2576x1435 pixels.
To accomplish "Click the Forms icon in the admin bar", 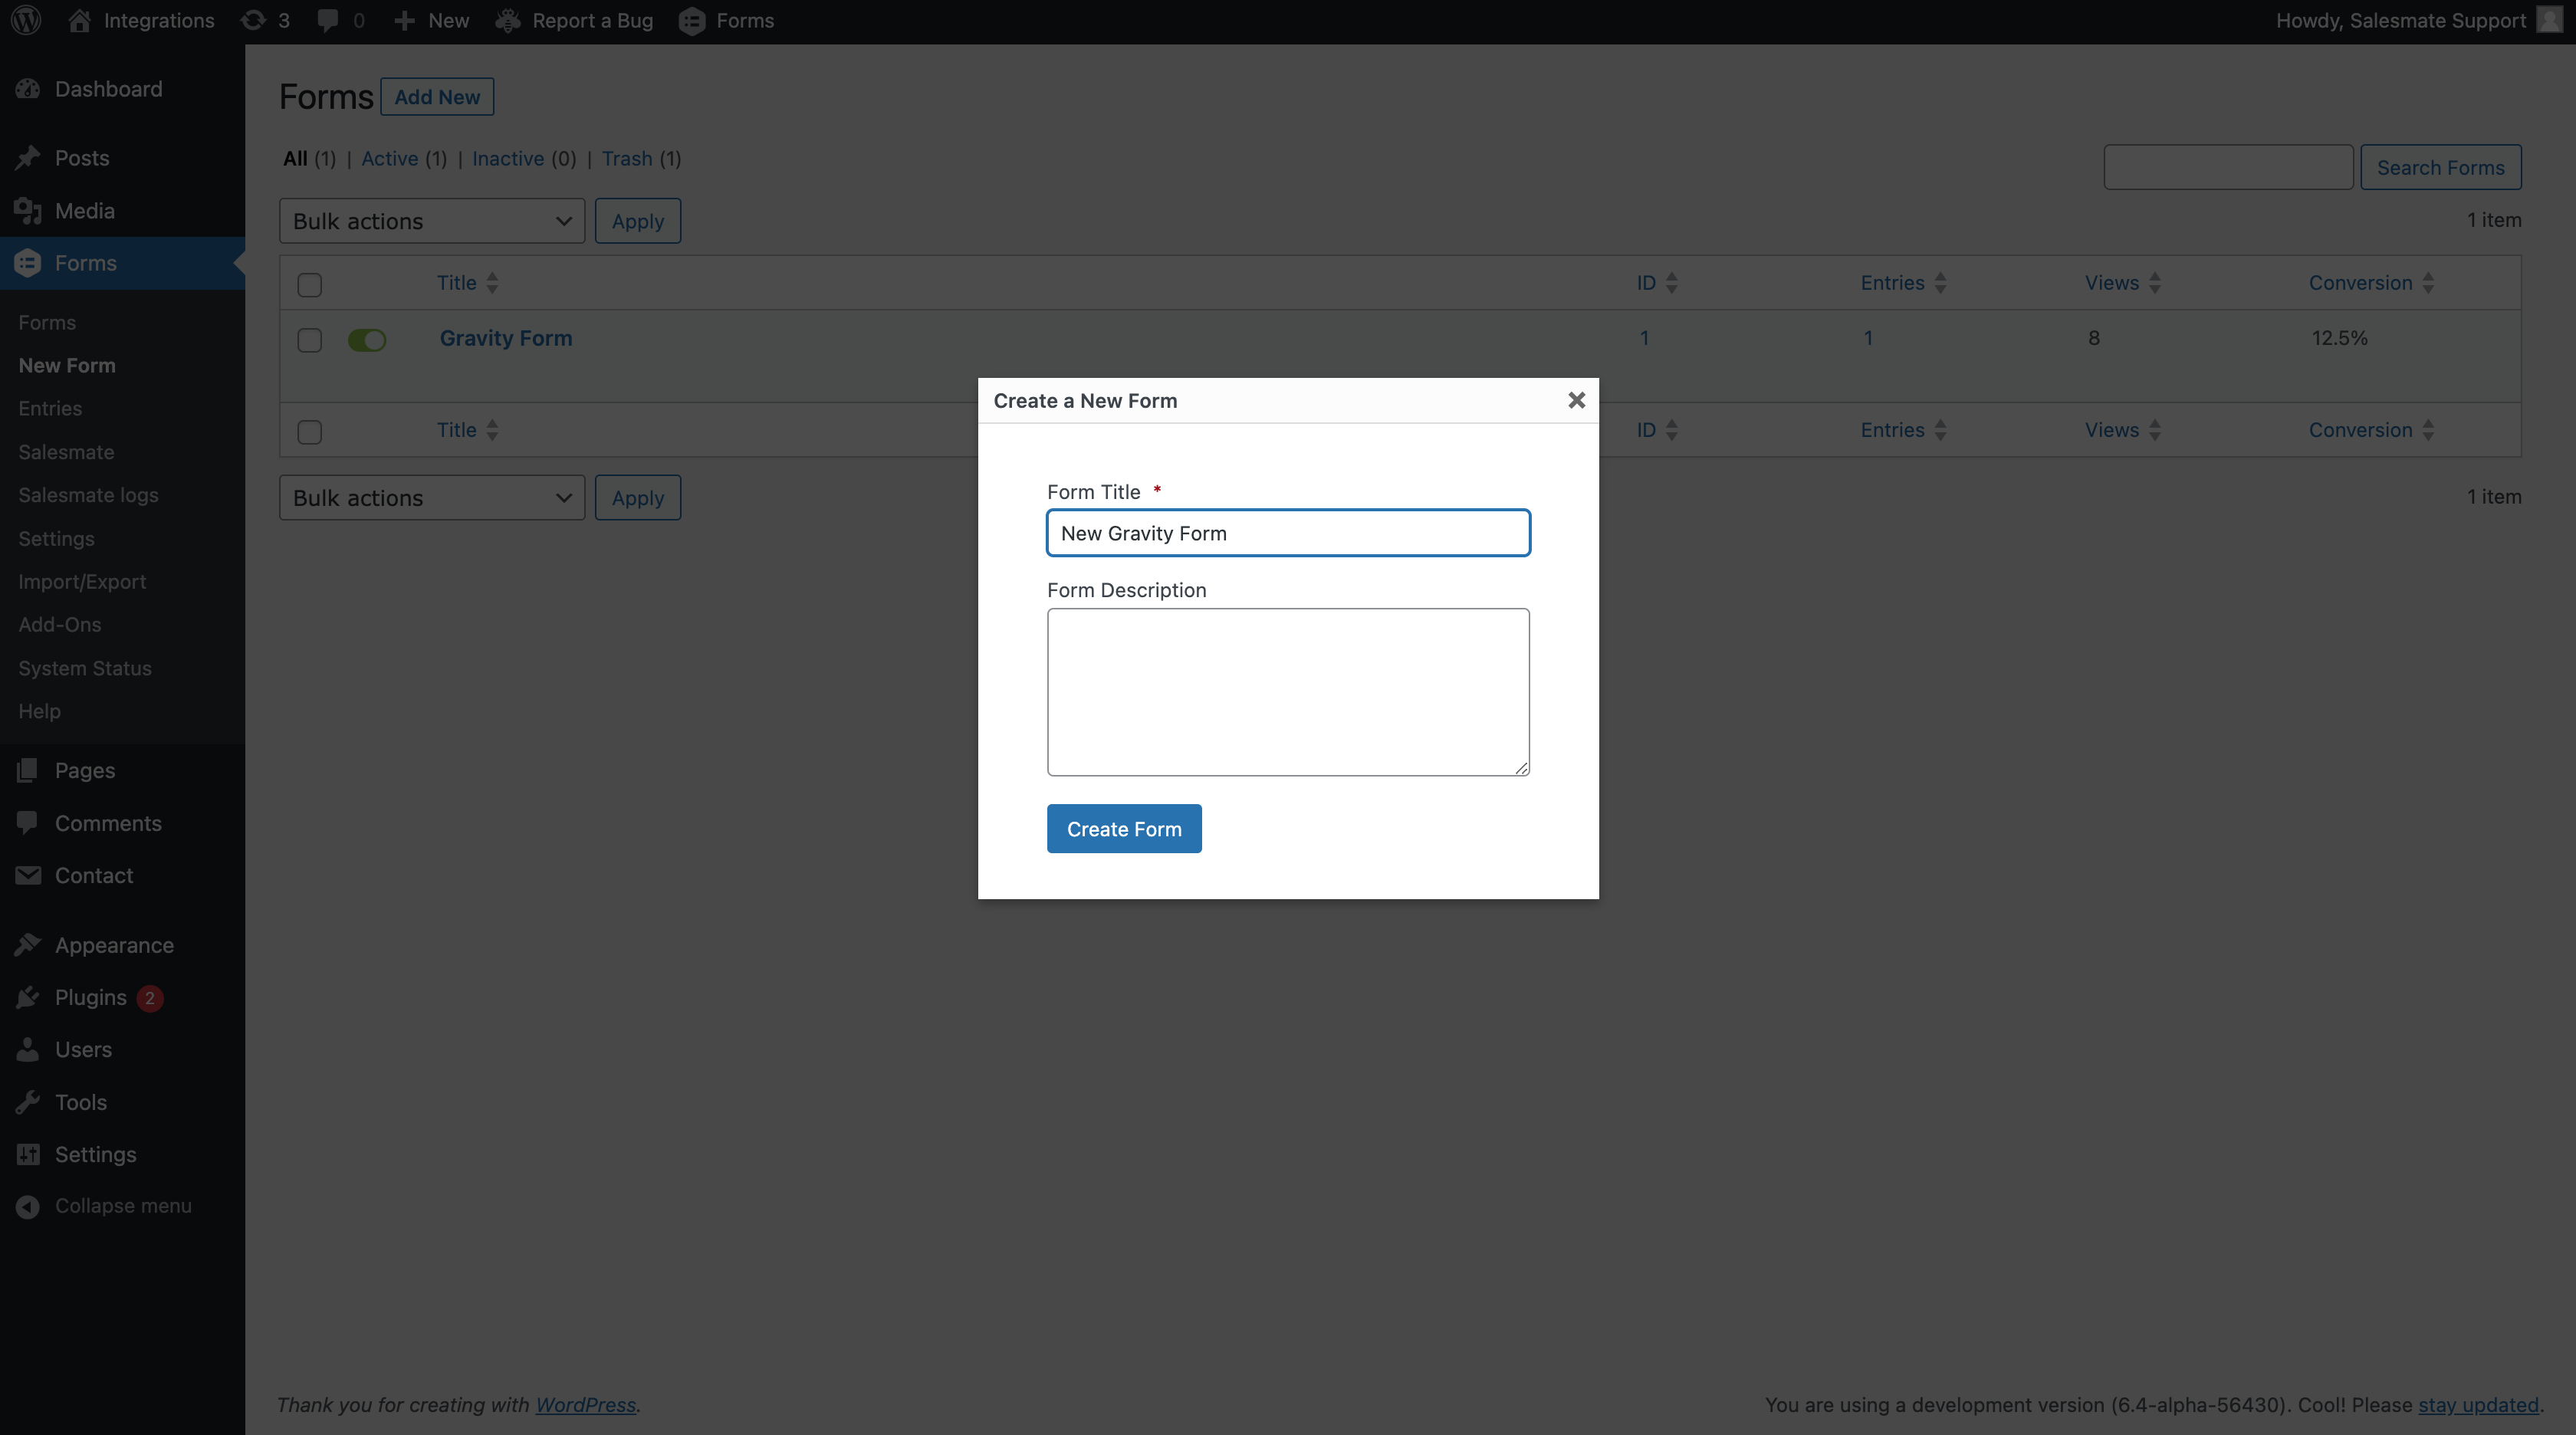I will click(692, 21).
